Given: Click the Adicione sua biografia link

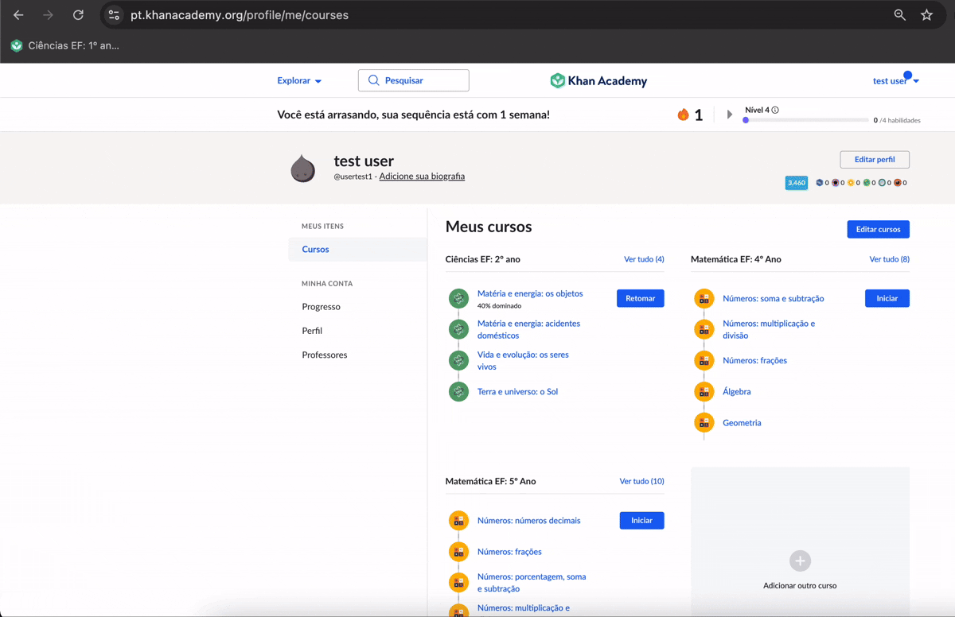Looking at the screenshot, I should click(x=422, y=177).
